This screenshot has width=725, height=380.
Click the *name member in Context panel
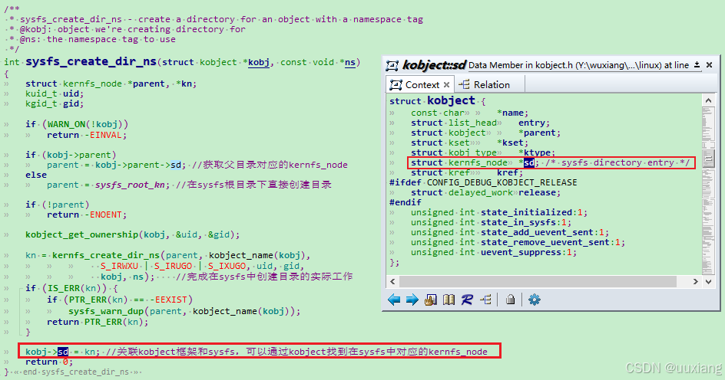tap(511, 113)
